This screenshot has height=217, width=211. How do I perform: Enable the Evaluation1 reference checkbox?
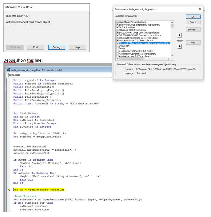tap(117, 46)
